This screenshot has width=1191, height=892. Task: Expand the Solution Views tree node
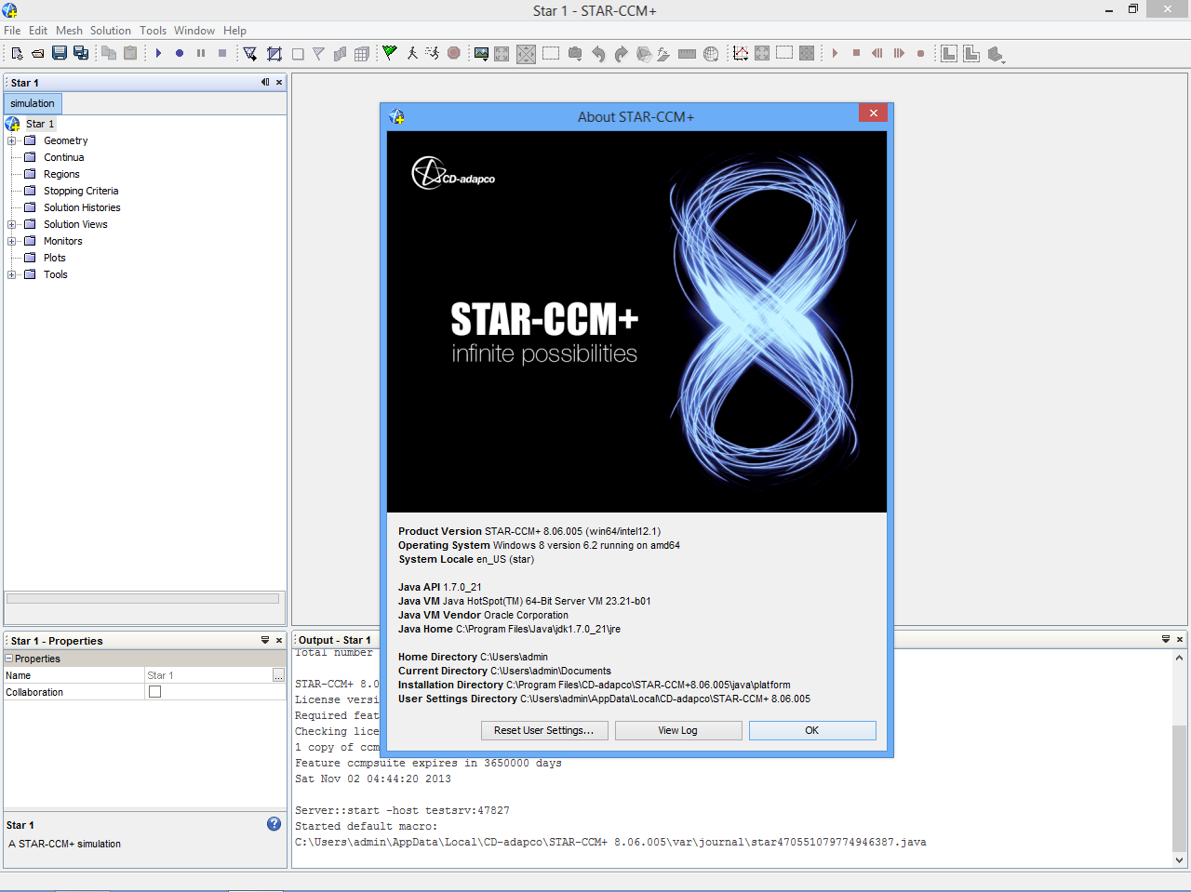(x=11, y=225)
